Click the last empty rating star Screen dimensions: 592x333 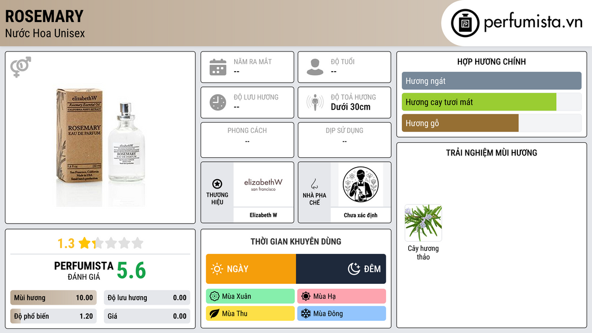pyautogui.click(x=138, y=243)
